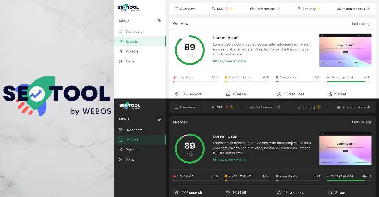Open website preview thumbnail in light report

point(345,50)
